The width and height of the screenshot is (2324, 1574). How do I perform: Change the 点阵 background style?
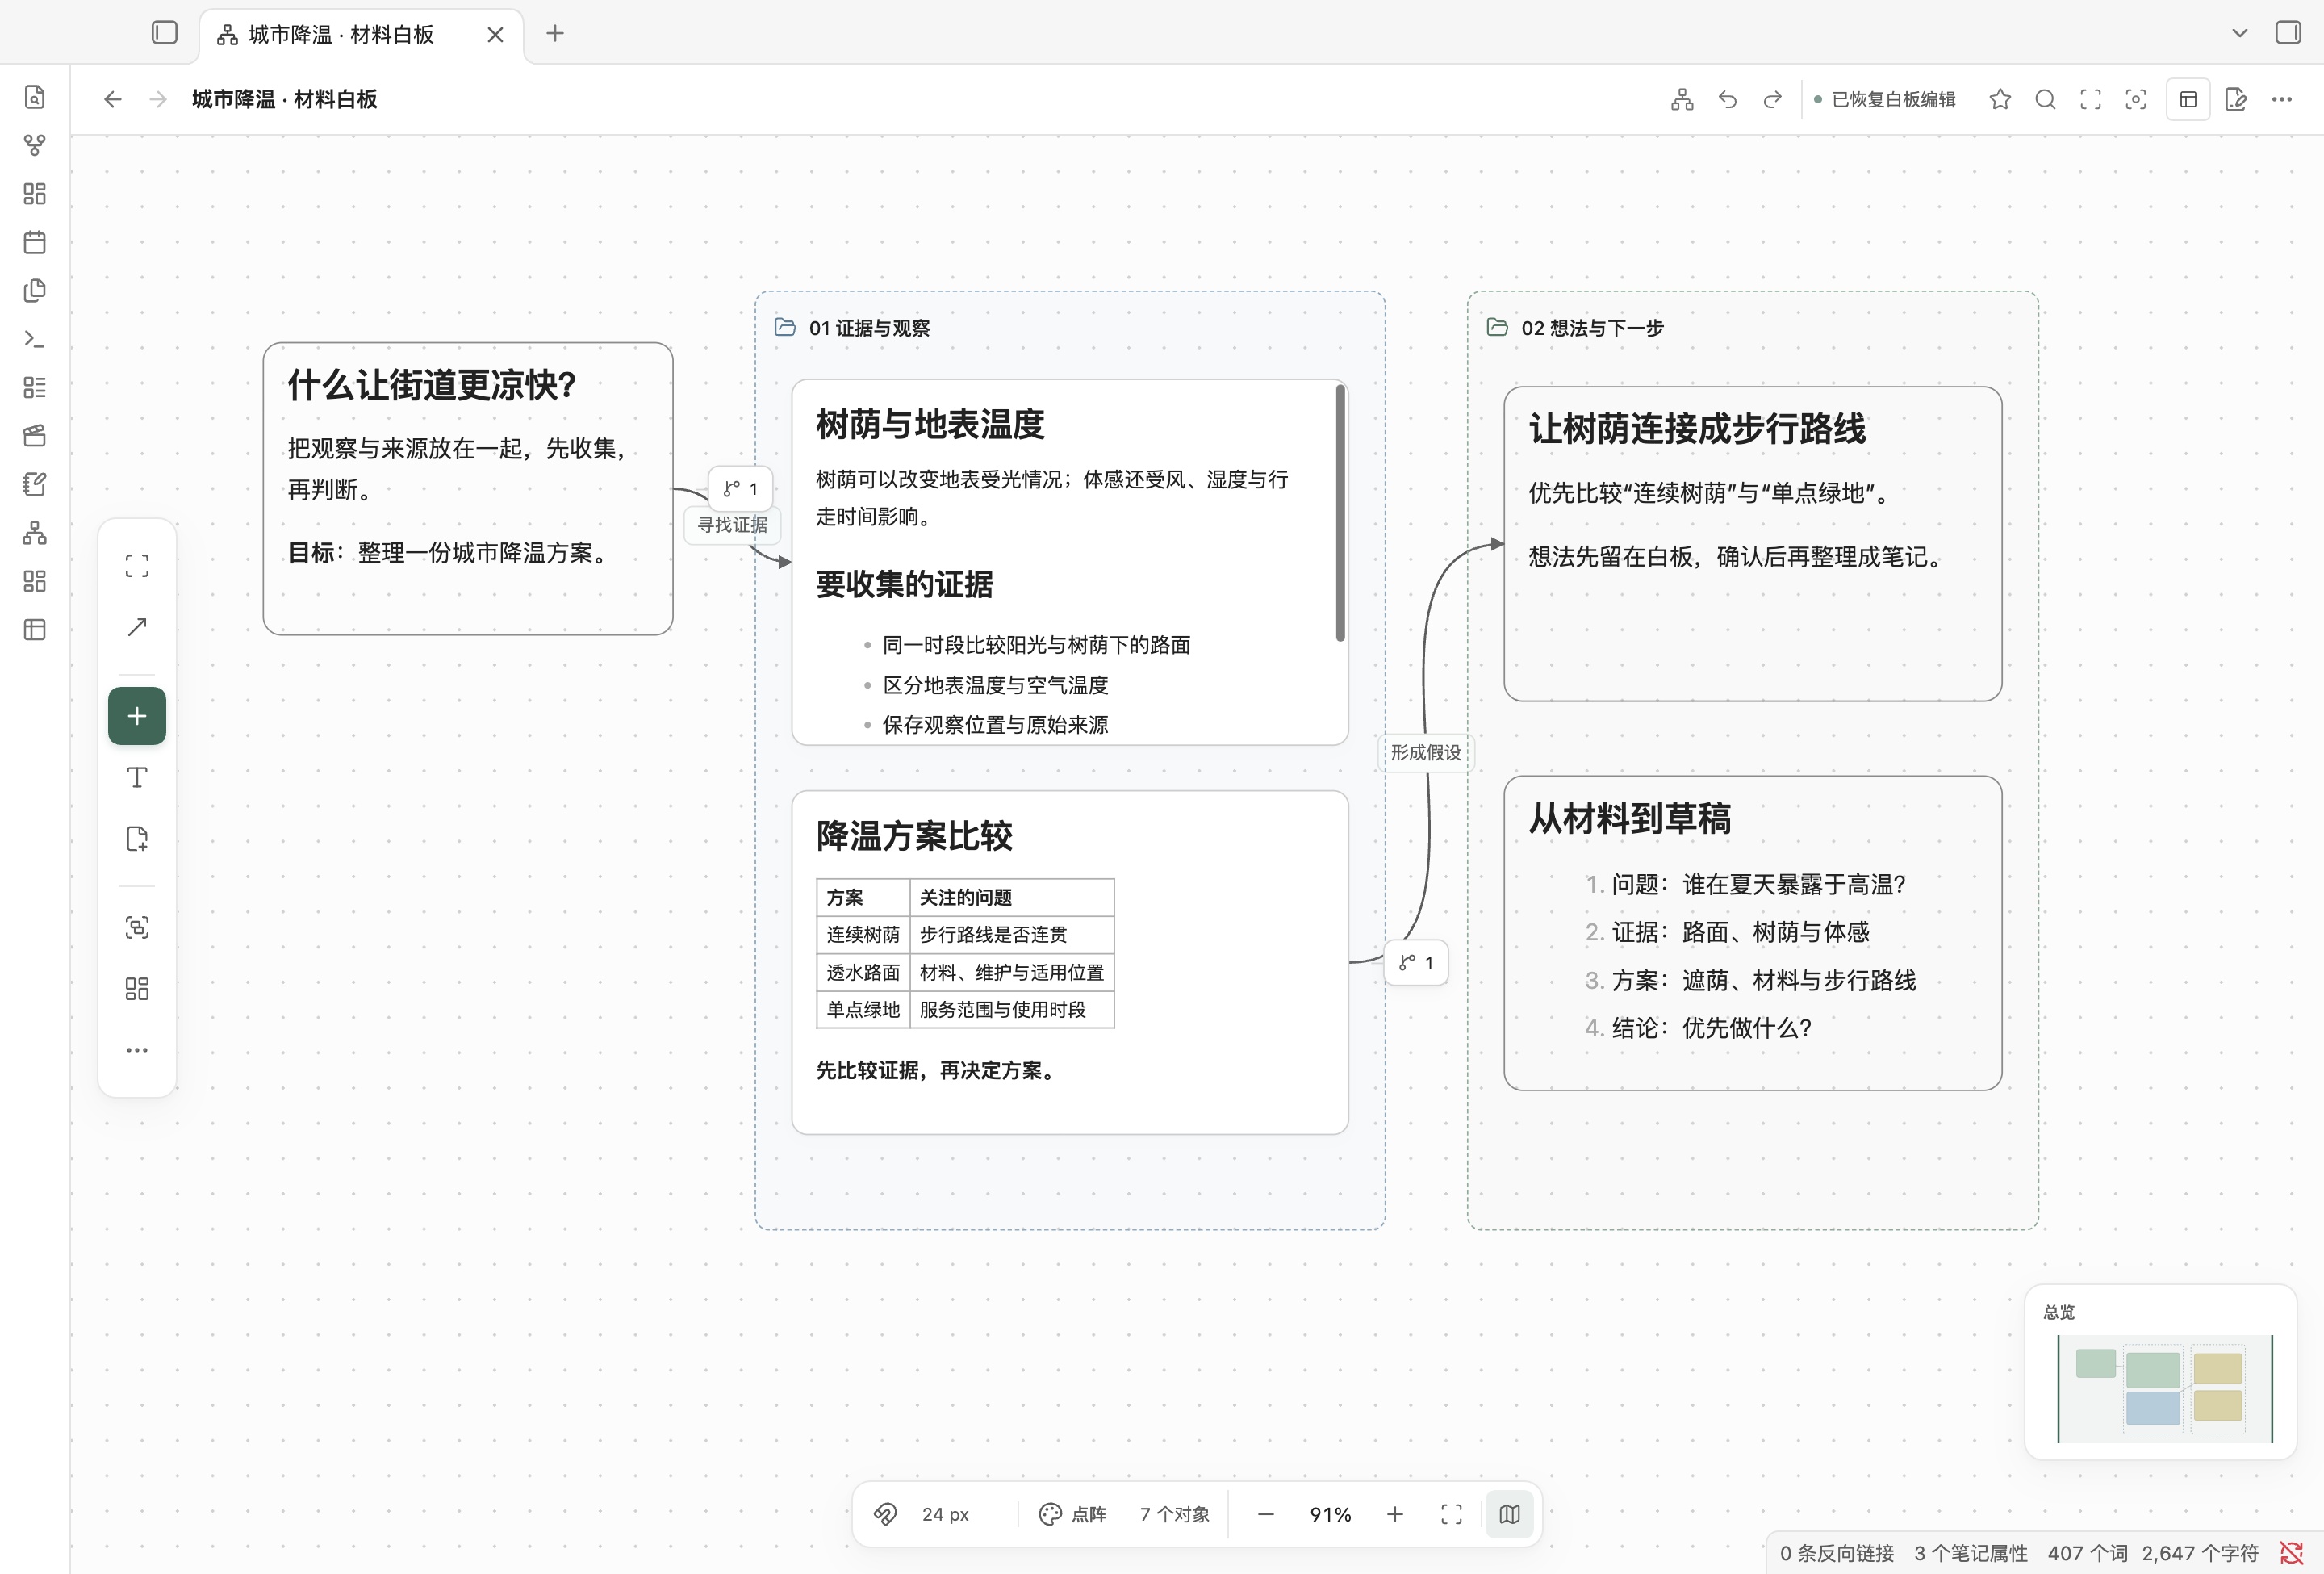pyautogui.click(x=1072, y=1514)
